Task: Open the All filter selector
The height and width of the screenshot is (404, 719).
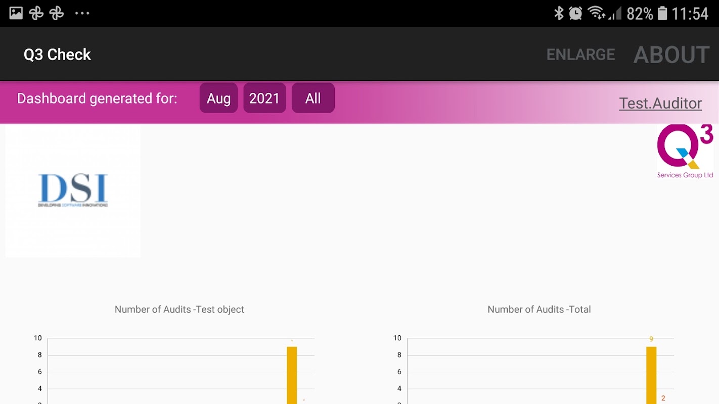Action: pos(313,98)
